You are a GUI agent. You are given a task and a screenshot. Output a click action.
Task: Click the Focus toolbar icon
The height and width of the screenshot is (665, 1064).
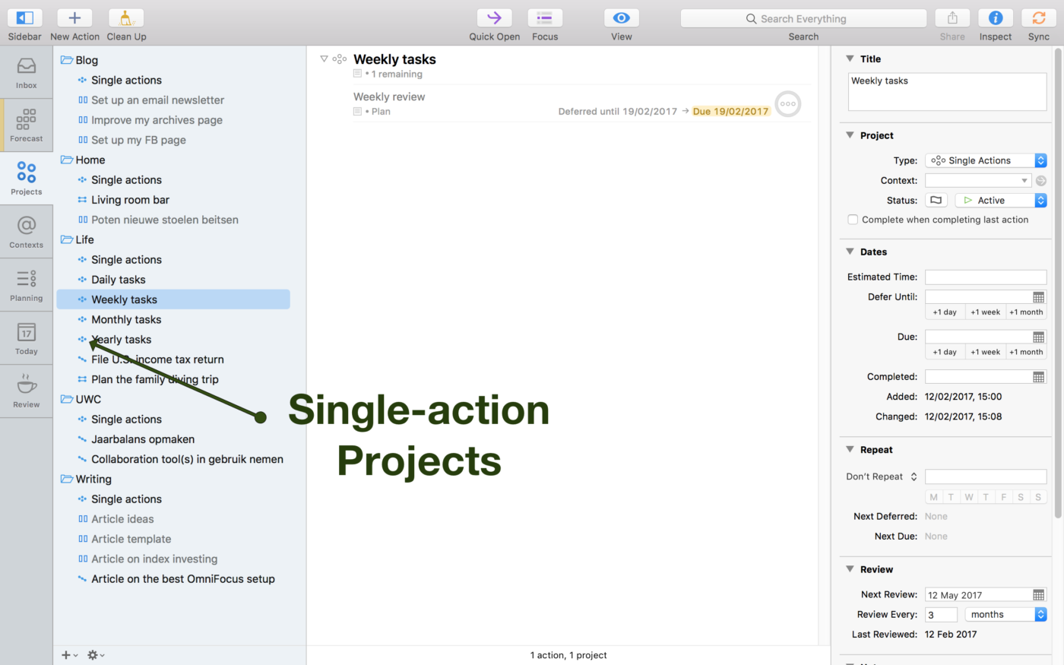545,18
